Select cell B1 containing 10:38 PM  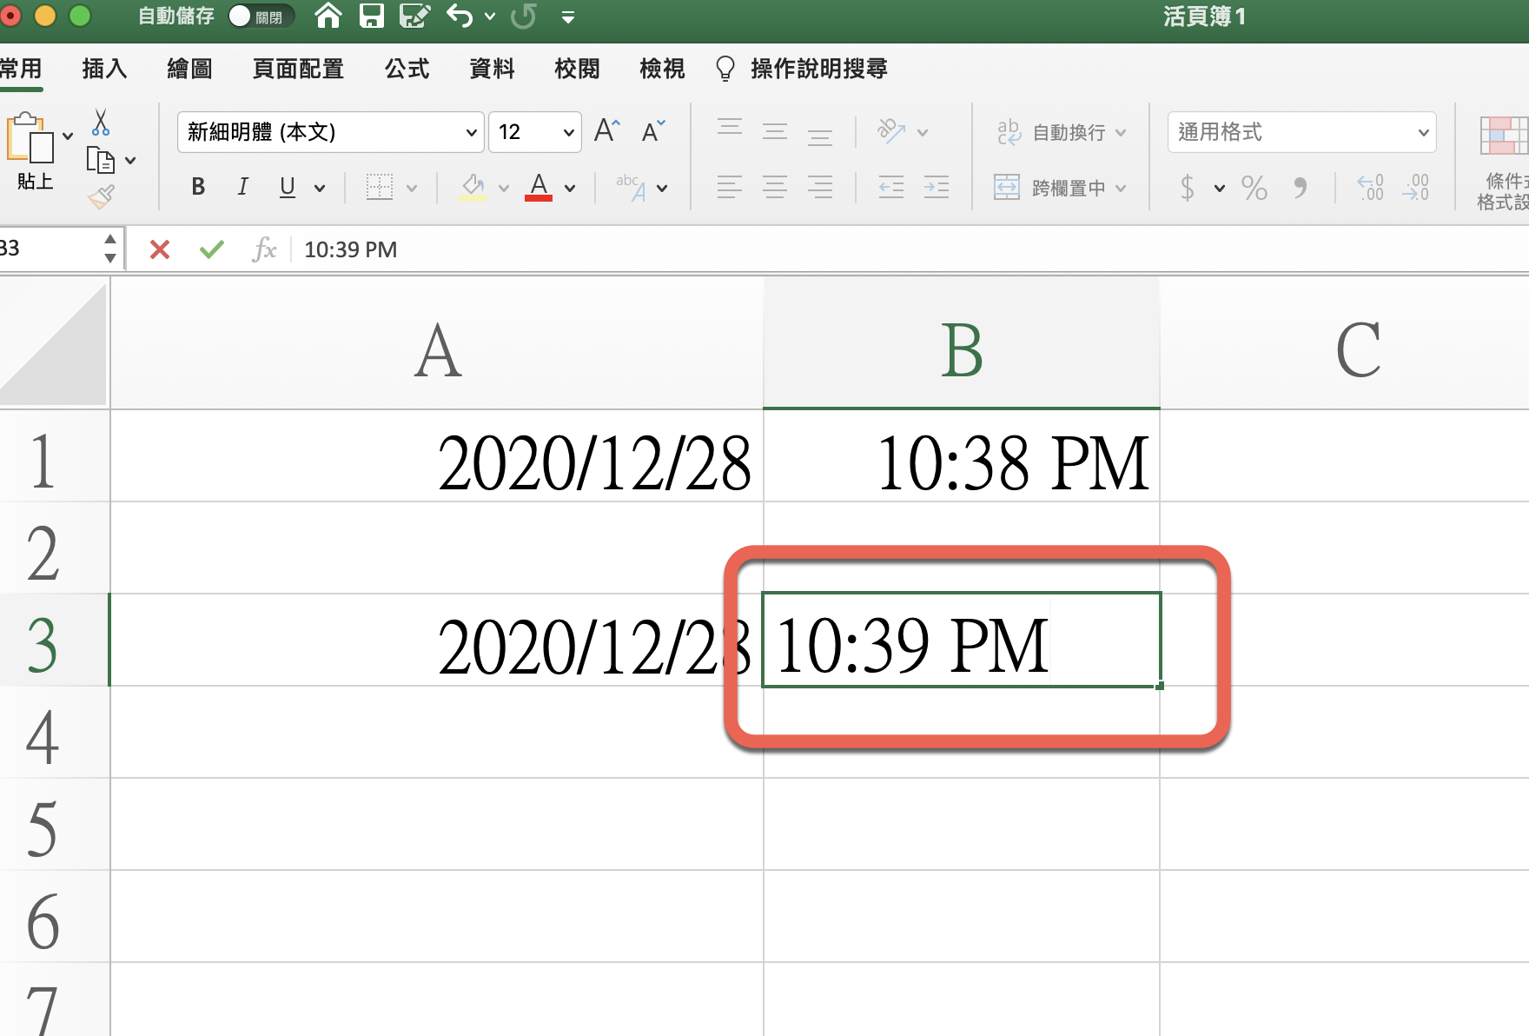[962, 456]
